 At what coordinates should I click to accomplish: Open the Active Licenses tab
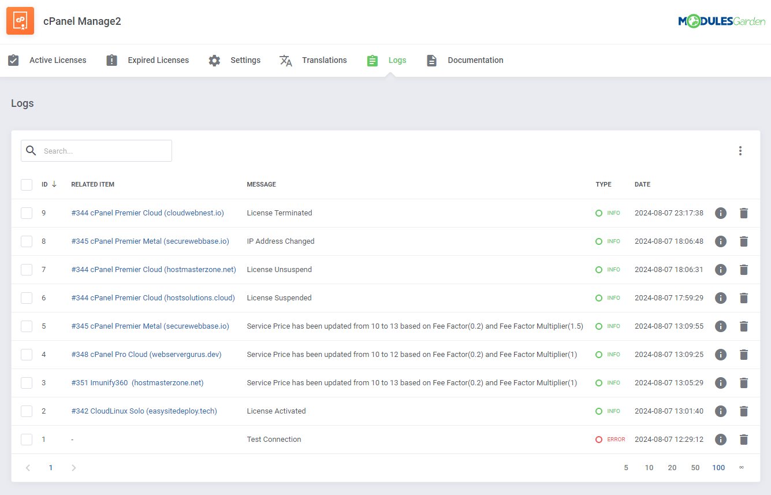(x=47, y=60)
